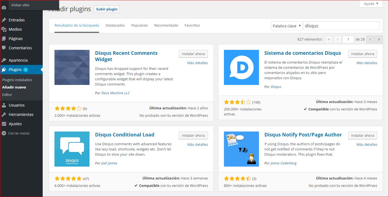Jump to the last results page

(379, 39)
